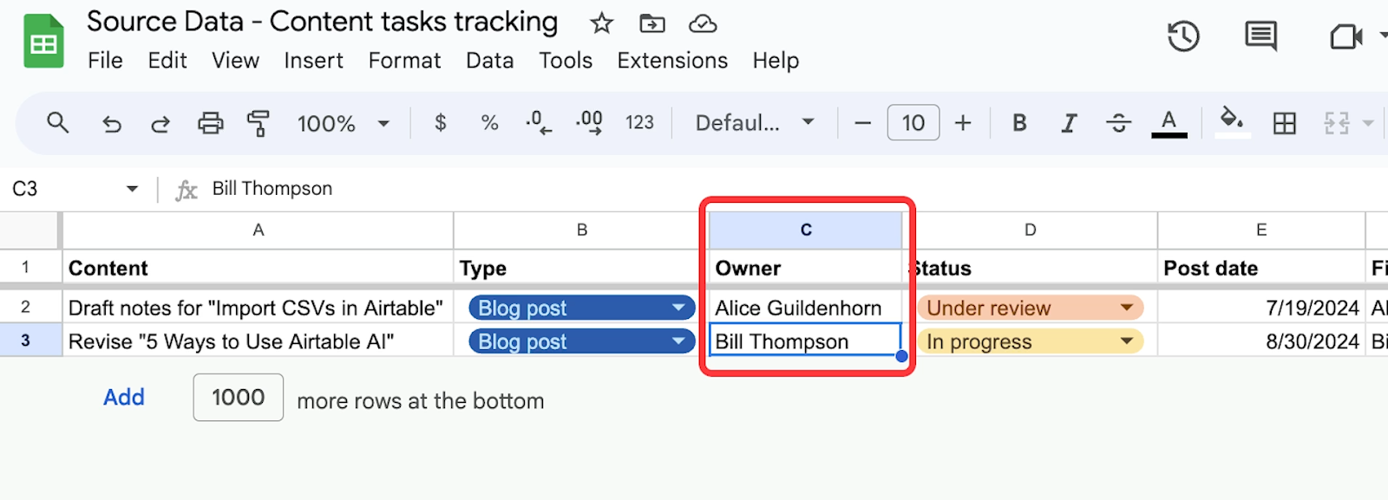1388x500 pixels.
Task: Toggle strikethrough formatting
Action: [1118, 123]
